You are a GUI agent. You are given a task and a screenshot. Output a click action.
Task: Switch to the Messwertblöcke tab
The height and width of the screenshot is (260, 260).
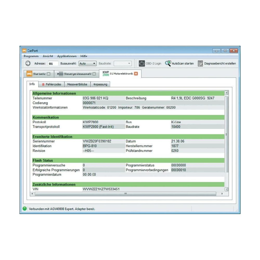click(x=77, y=84)
